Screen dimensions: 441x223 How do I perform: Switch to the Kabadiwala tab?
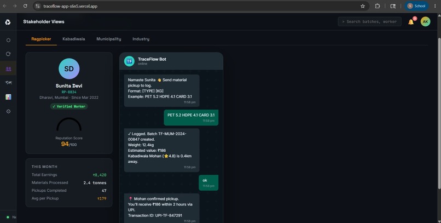point(74,39)
